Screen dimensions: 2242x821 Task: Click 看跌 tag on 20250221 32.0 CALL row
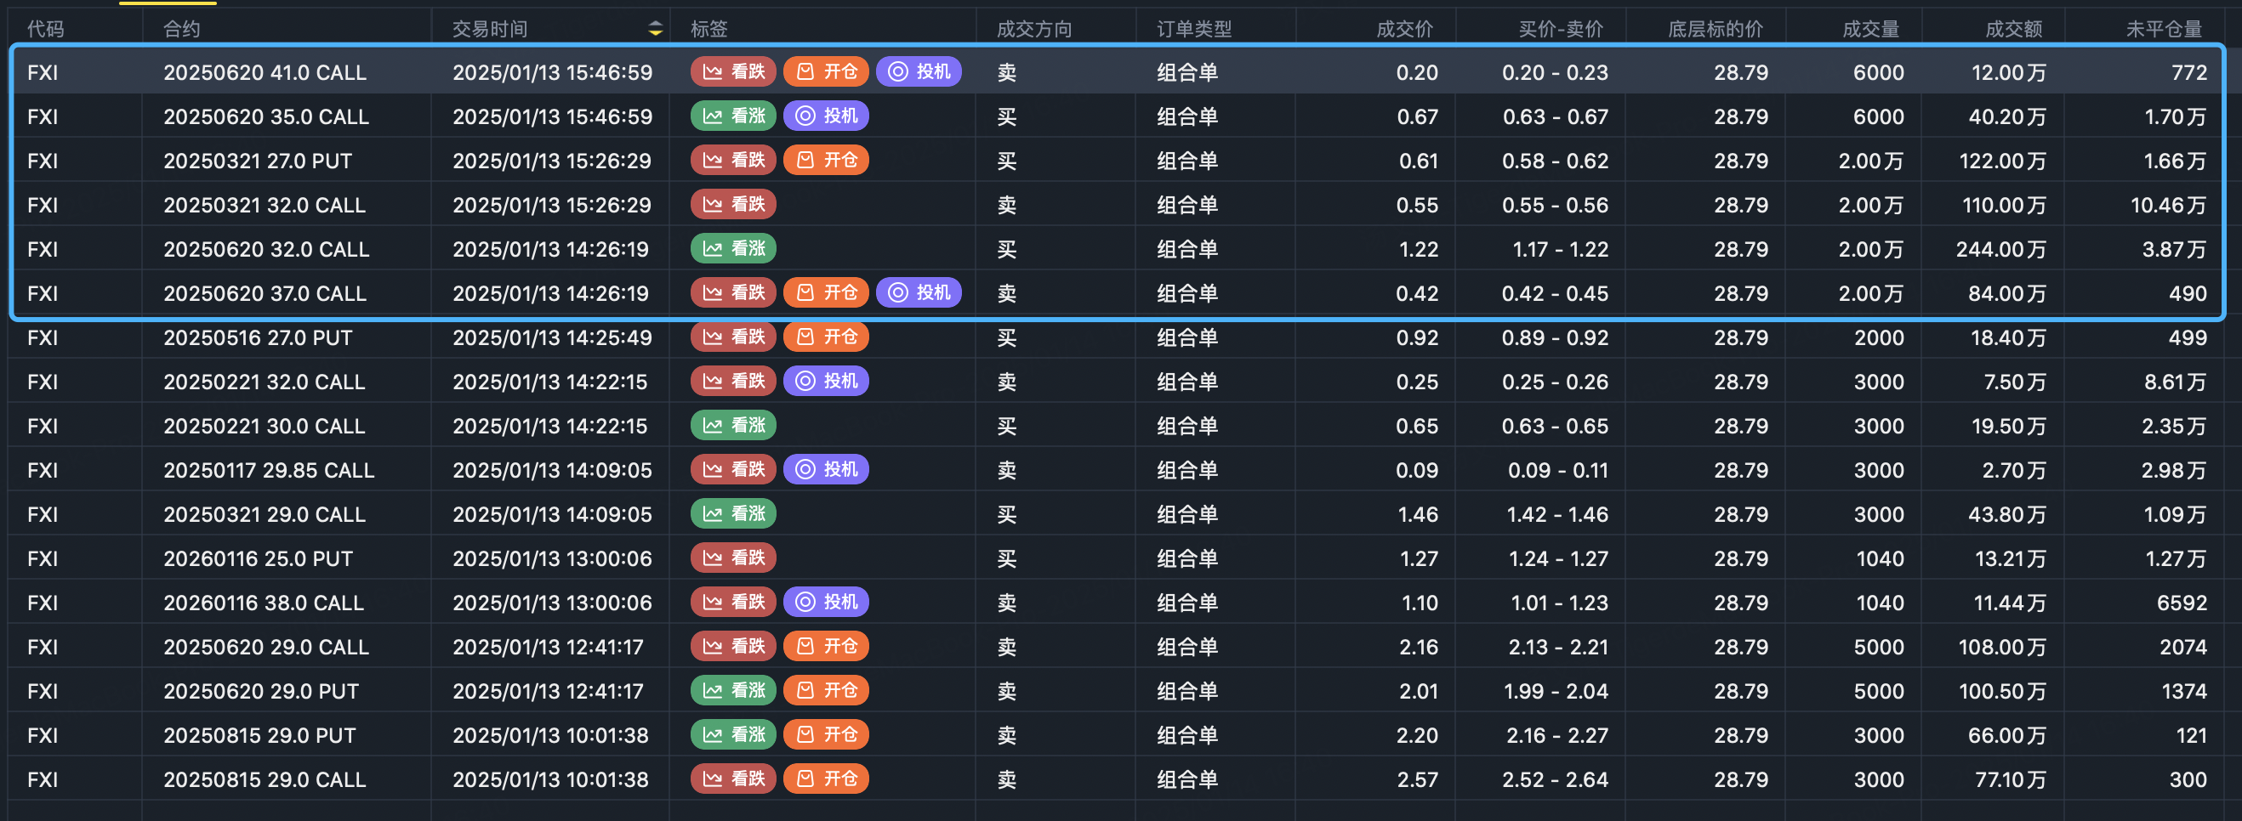pyautogui.click(x=733, y=381)
